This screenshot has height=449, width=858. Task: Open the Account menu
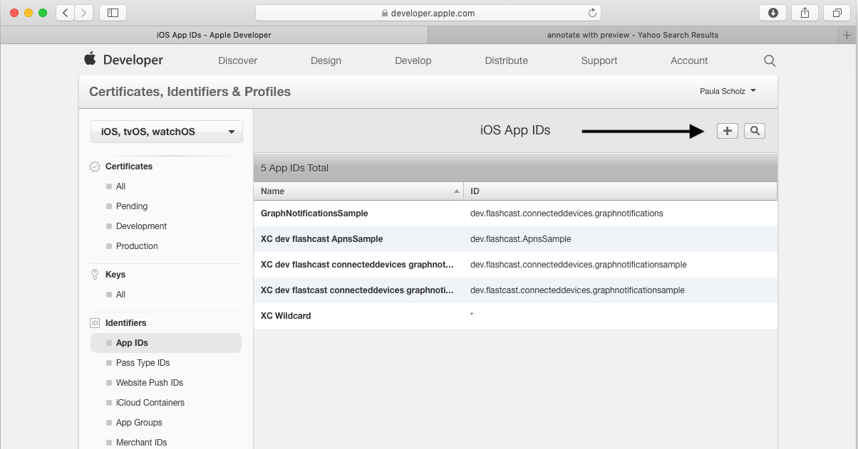click(689, 60)
